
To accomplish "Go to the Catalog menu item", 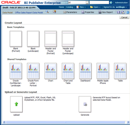I will click(70, 7).
